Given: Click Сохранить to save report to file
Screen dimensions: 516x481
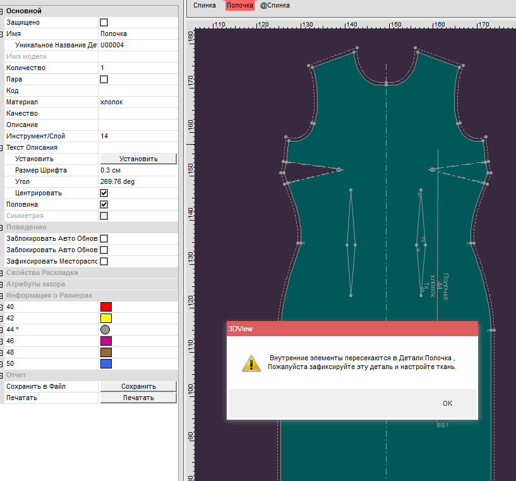Looking at the screenshot, I should pos(138,386).
